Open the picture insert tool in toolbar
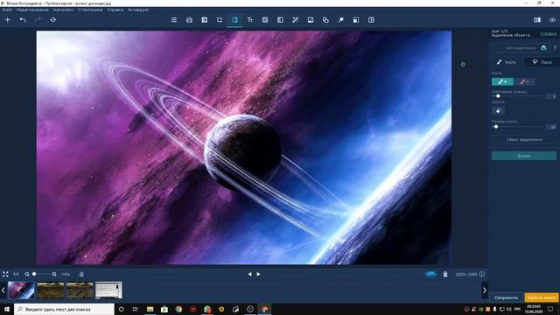The image size is (560, 315). point(311,20)
